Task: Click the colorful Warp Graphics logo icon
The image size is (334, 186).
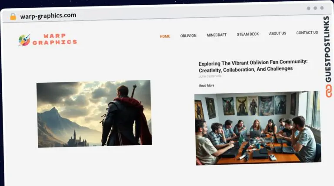Action: click(x=24, y=40)
